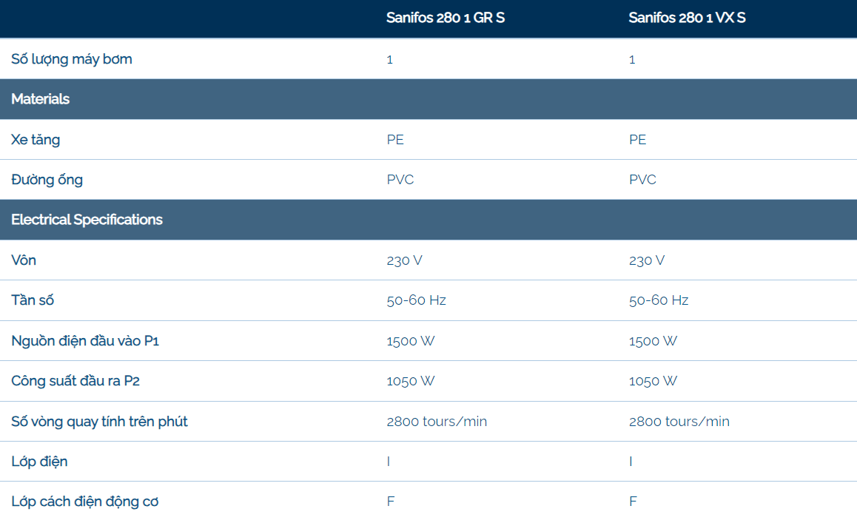Click 230 V under Sanifos 280 1 VX S

pyautogui.click(x=647, y=260)
